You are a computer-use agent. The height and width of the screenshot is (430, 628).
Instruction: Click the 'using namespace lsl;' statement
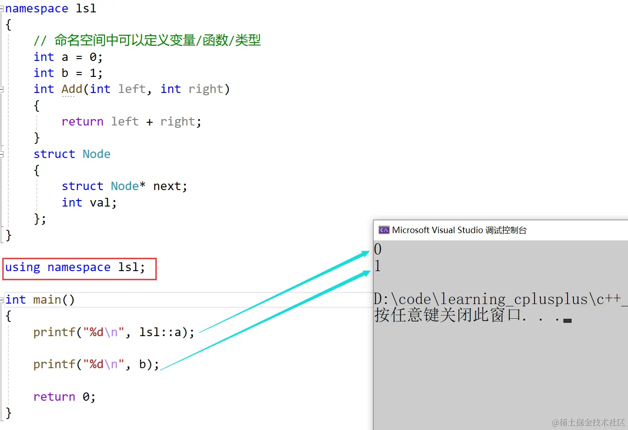(x=75, y=267)
